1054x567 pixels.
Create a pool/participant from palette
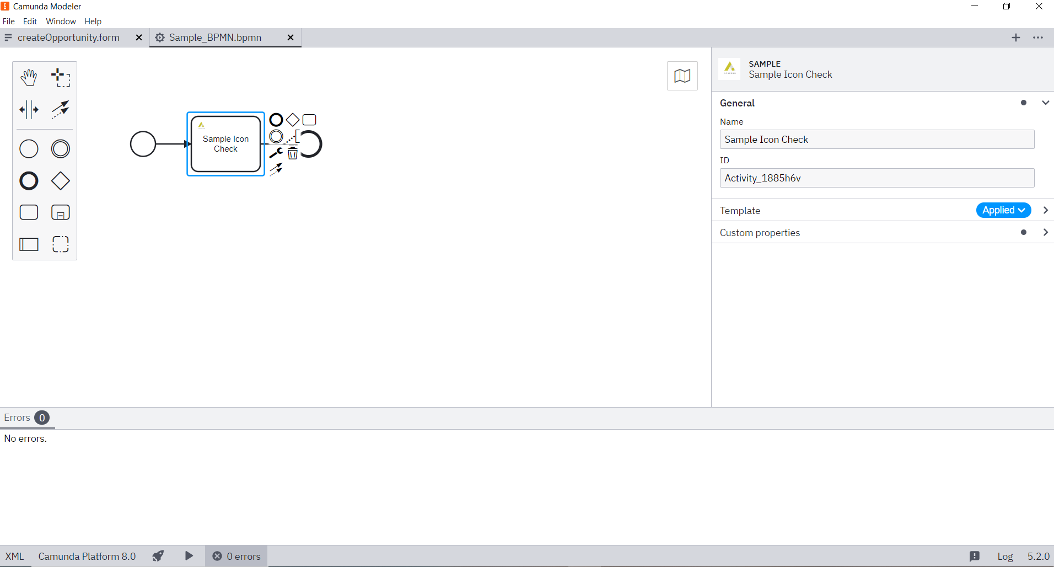[x=29, y=244]
